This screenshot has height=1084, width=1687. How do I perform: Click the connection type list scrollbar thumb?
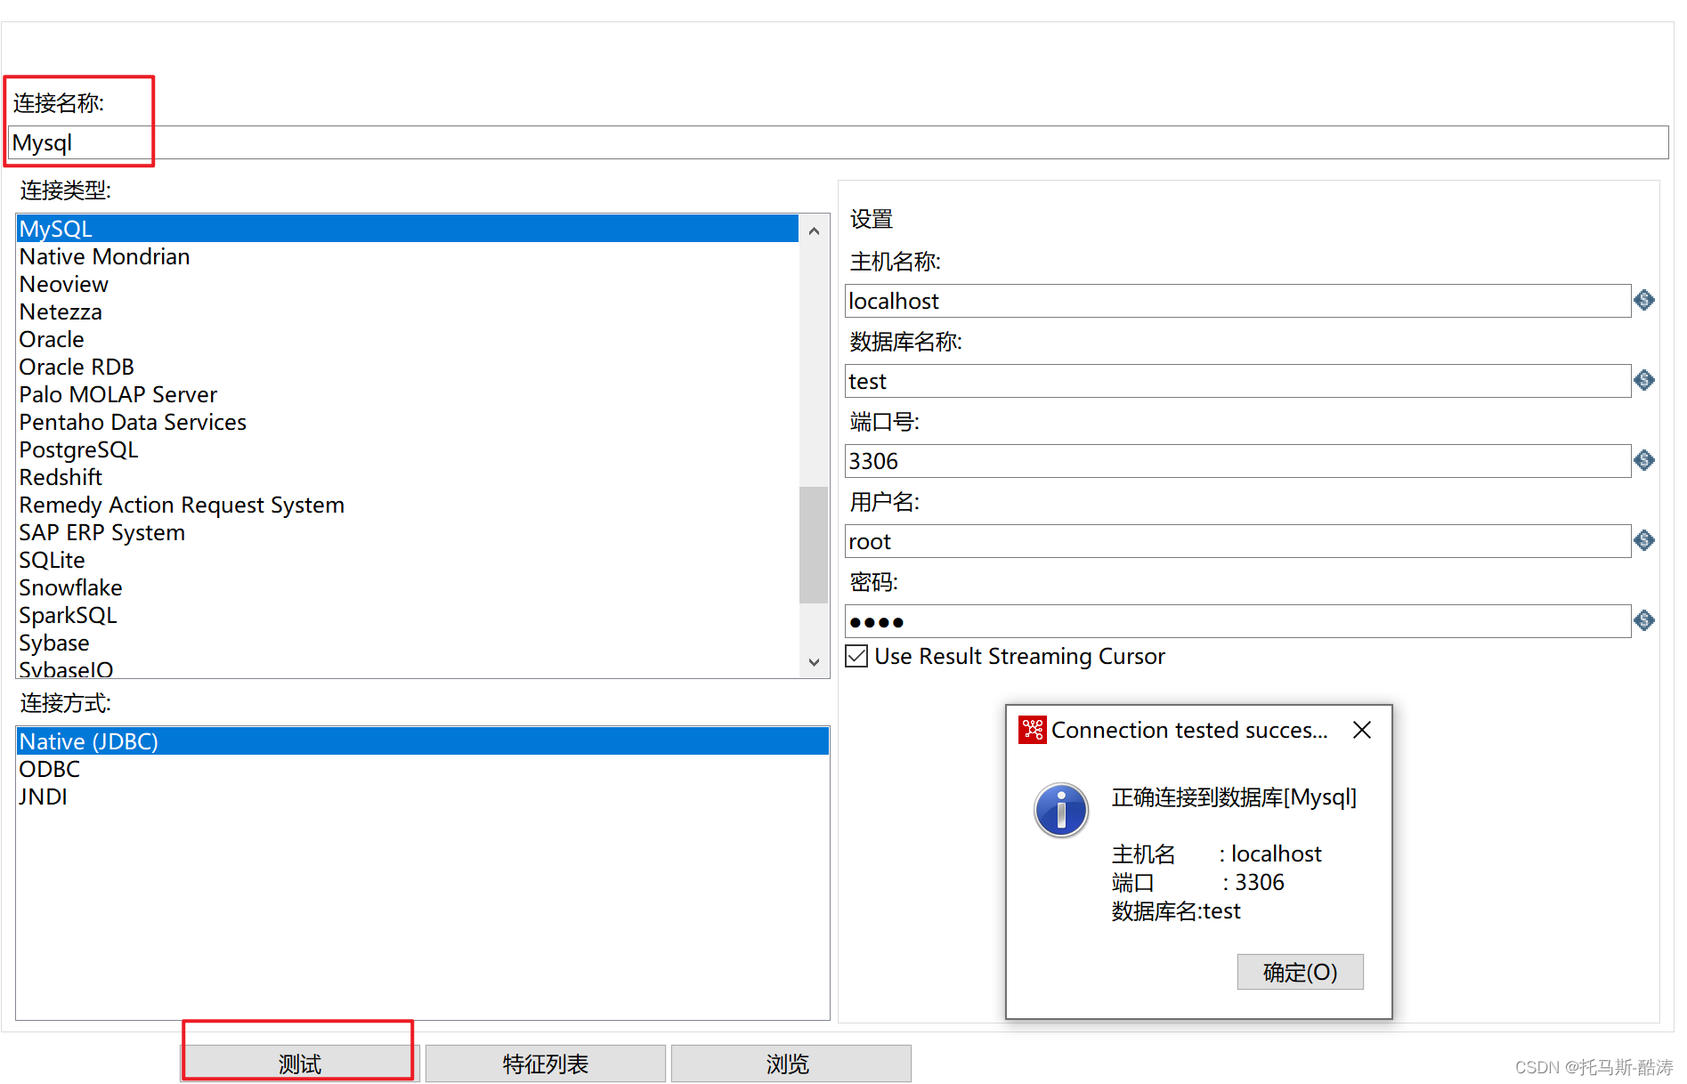[814, 545]
